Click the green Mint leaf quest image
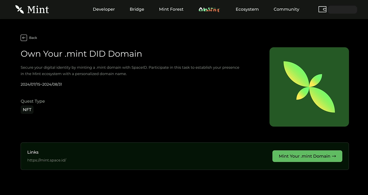 309,87
